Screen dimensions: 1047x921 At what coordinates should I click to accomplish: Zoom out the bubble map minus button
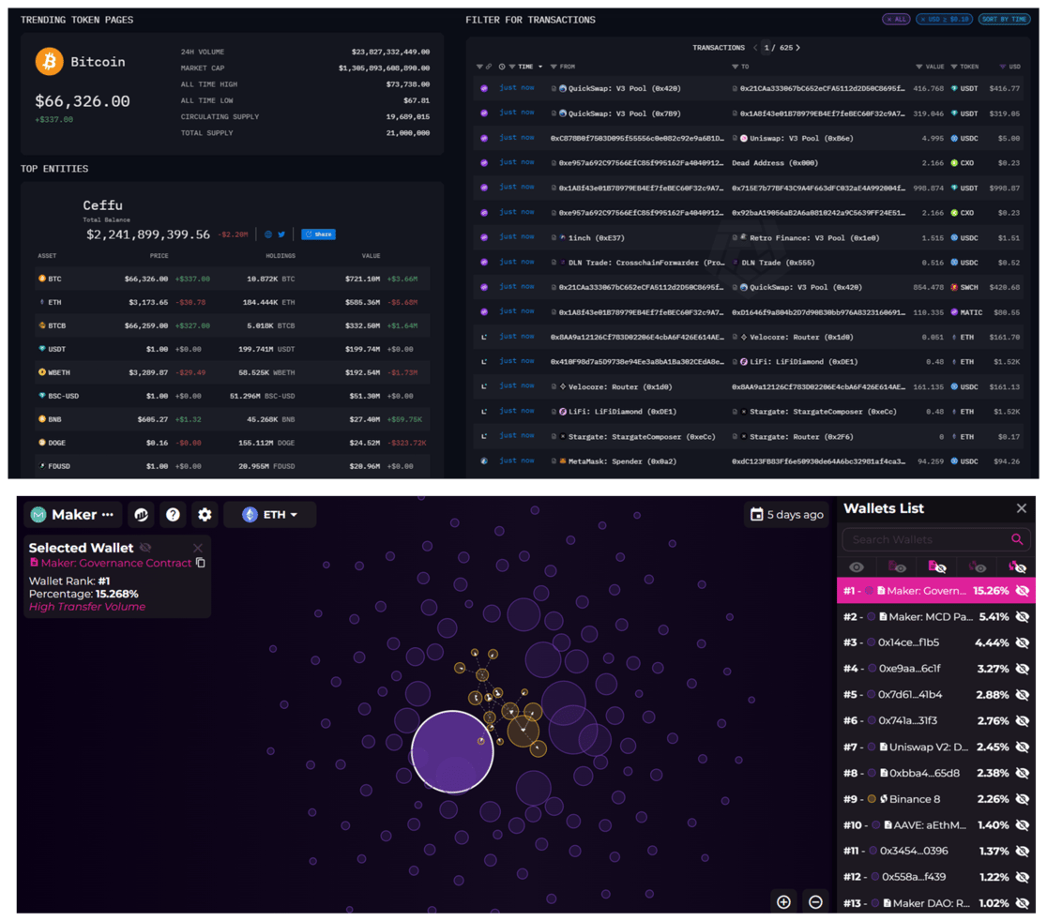tap(815, 901)
